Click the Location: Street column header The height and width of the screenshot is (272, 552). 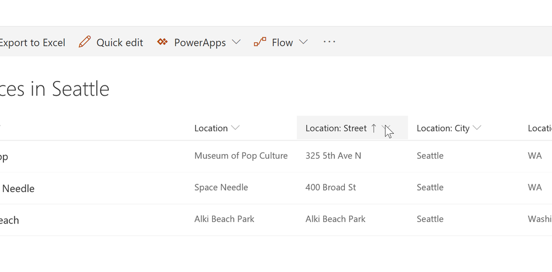[336, 128]
